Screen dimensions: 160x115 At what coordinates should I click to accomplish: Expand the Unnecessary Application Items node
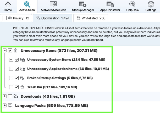[x=11, y=69]
